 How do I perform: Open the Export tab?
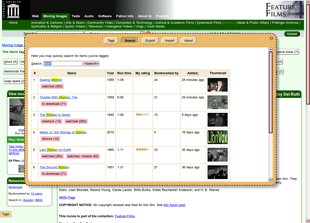pyautogui.click(x=150, y=40)
